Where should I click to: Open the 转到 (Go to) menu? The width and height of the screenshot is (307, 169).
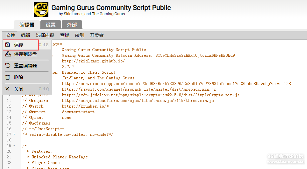tap(79, 35)
